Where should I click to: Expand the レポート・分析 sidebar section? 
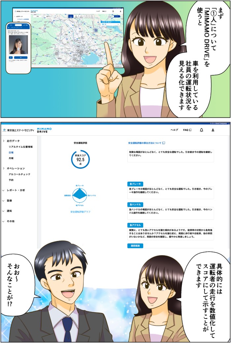[x=4, y=190]
